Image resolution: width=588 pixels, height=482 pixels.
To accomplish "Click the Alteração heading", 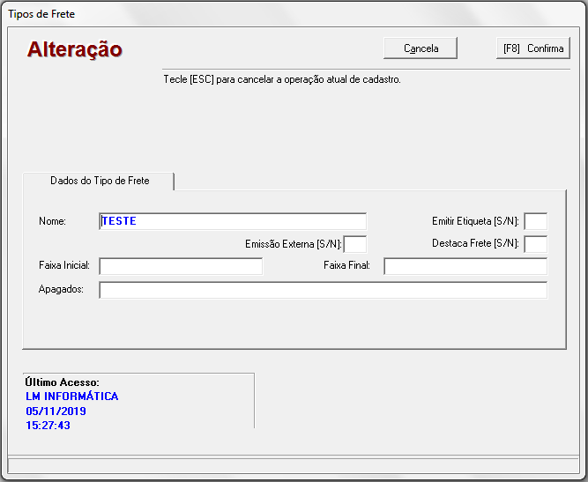I will [x=75, y=49].
